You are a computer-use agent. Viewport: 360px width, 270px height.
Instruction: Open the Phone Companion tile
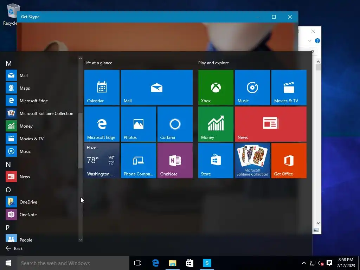[139, 160]
